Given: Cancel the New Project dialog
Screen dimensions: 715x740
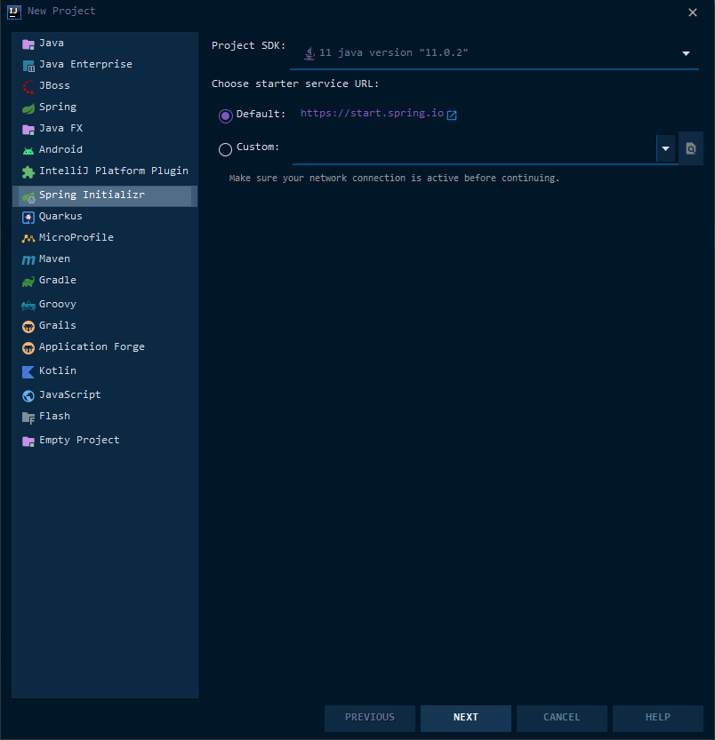Looking at the screenshot, I should coord(561,717).
